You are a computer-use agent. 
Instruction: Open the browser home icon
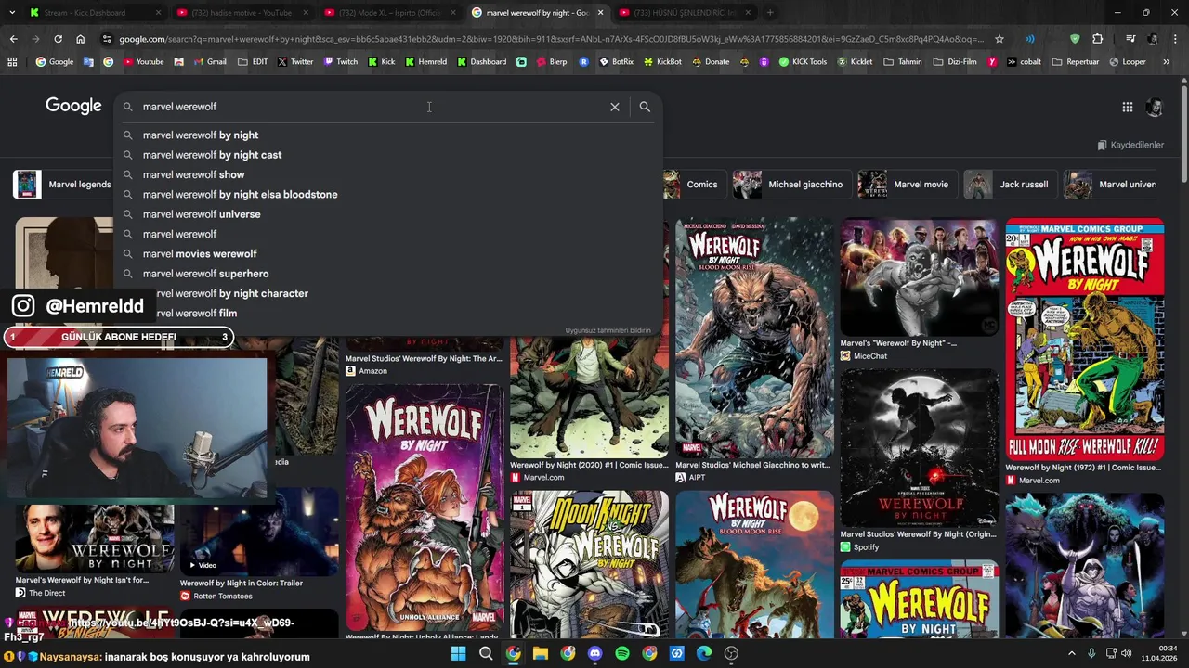[80, 39]
